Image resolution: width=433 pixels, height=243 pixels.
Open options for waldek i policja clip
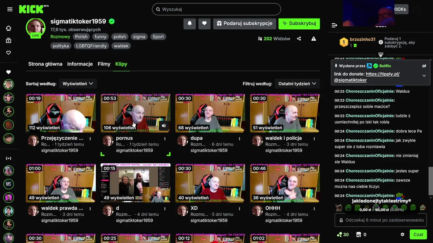coord(314,138)
